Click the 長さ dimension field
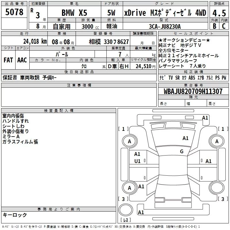Image resolution: width=230 pixels, height=230 pixels. (x=172, y=103)
